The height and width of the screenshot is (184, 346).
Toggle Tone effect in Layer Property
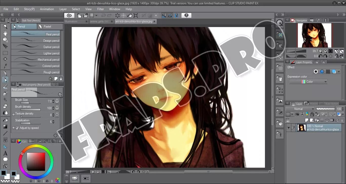(x=328, y=72)
